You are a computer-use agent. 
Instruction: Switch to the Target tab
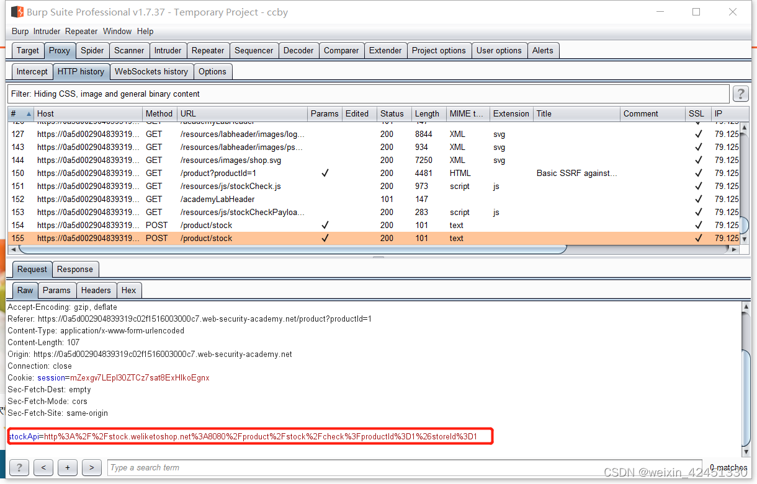(28, 50)
